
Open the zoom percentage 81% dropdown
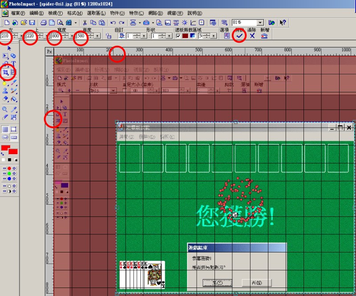260,23
